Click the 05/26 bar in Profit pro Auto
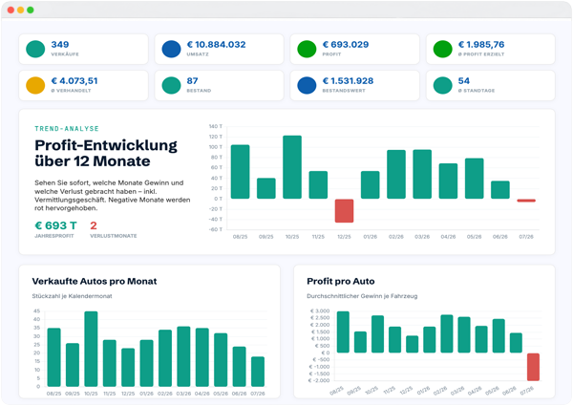Viewport: 573px width, 406px height. pos(499,336)
